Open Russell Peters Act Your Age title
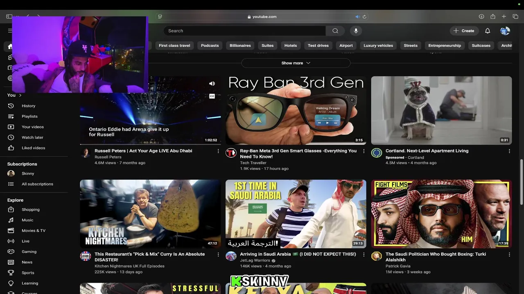The height and width of the screenshot is (294, 524). click(143, 151)
